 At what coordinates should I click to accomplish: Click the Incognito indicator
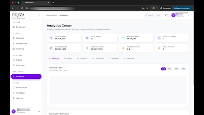tap(165, 8)
